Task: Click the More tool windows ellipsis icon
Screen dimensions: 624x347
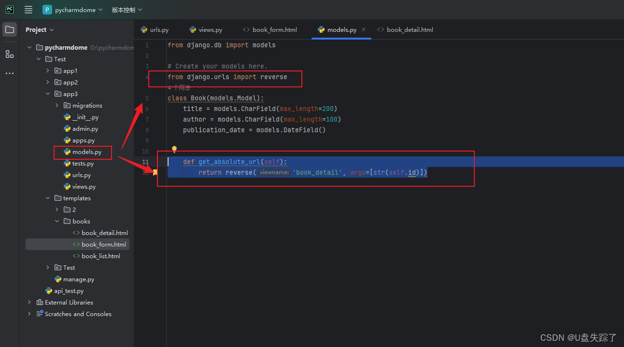Action: 10,73
